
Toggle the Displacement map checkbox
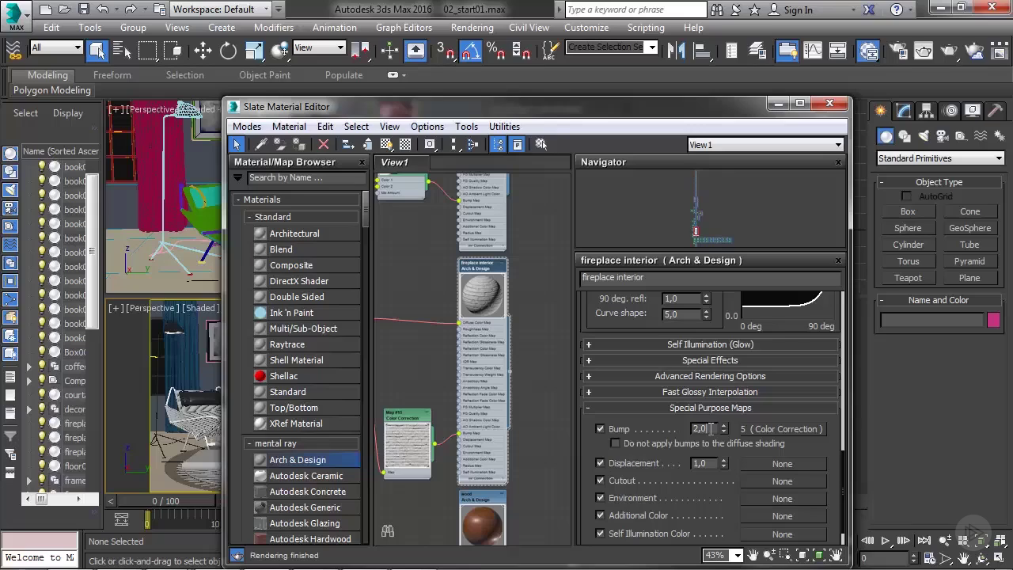[600, 463]
